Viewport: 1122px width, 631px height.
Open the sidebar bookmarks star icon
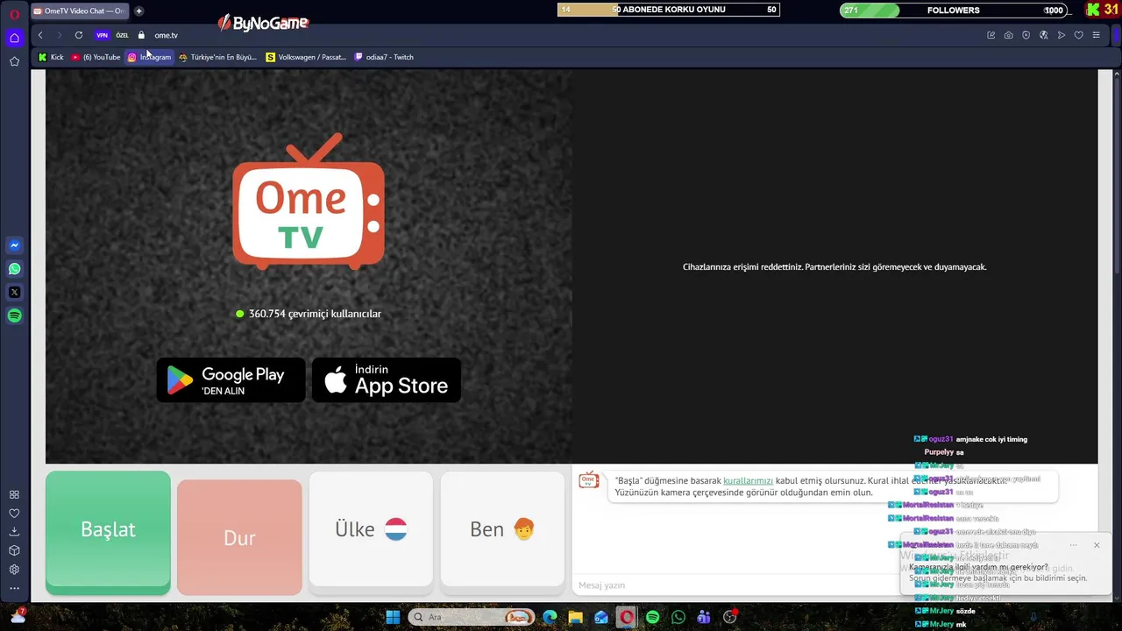(x=14, y=61)
